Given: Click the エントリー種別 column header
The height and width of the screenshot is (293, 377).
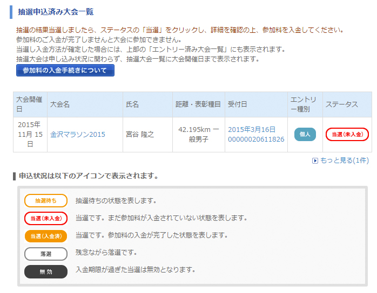Looking at the screenshot, I should click(305, 104).
